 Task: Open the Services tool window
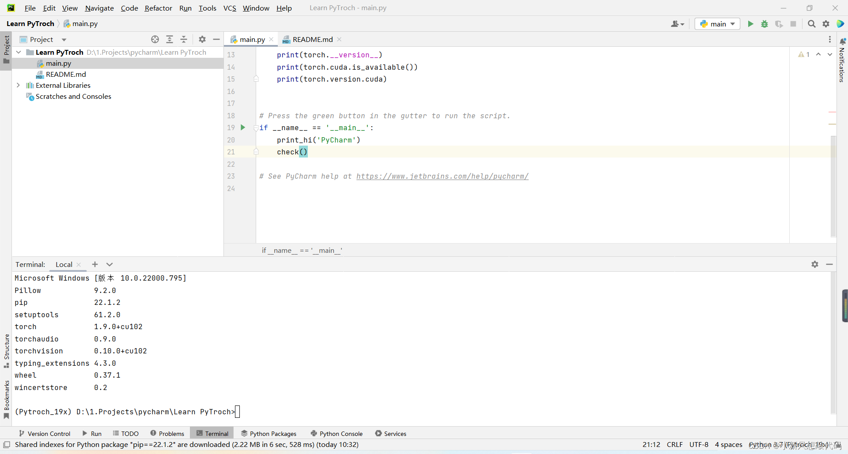(x=390, y=434)
